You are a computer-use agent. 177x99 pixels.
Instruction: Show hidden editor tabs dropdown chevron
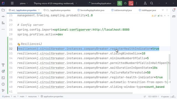[163, 10]
